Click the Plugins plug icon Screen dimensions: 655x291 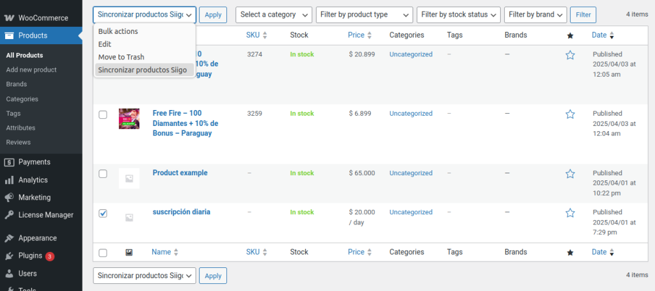pos(9,256)
